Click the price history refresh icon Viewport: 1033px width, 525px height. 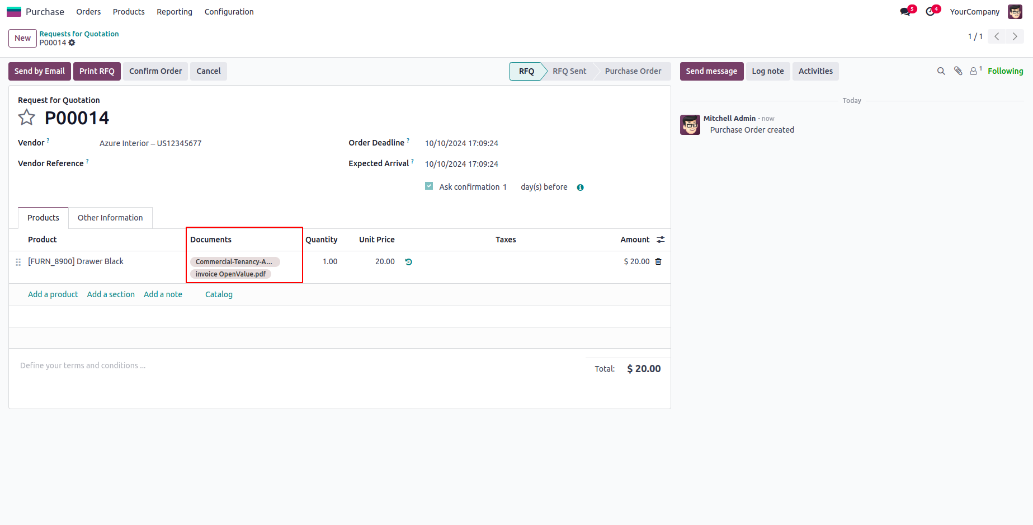(x=409, y=262)
